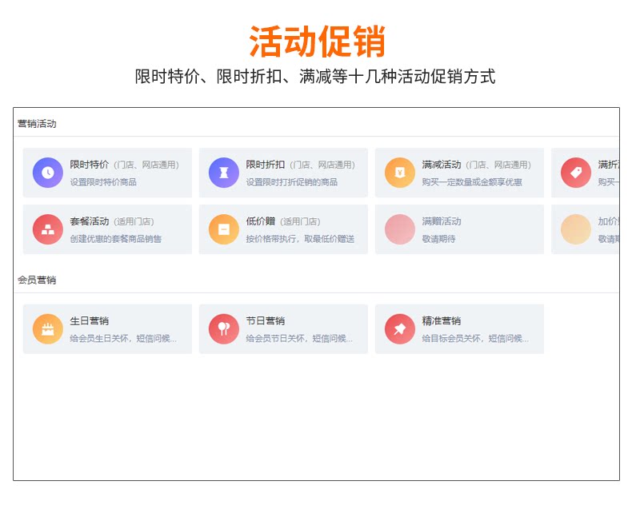Click description 创建优惠的套餐商品销售

click(x=116, y=239)
